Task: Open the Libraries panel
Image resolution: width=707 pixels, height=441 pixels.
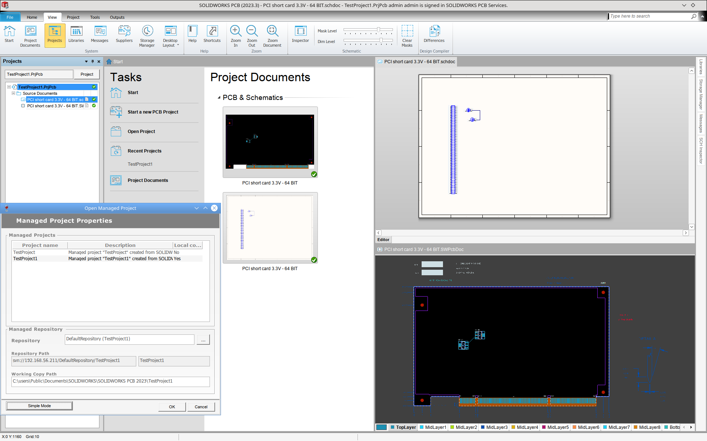Action: pyautogui.click(x=76, y=35)
